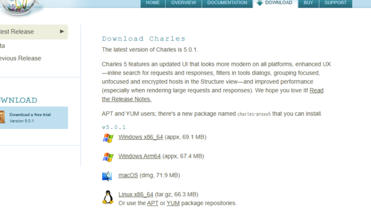Open the SUPPORT navigation tab

(x=336, y=3)
